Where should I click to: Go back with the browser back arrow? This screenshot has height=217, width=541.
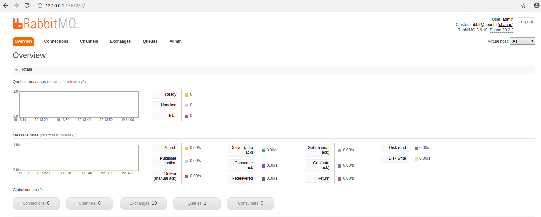pyautogui.click(x=6, y=5)
